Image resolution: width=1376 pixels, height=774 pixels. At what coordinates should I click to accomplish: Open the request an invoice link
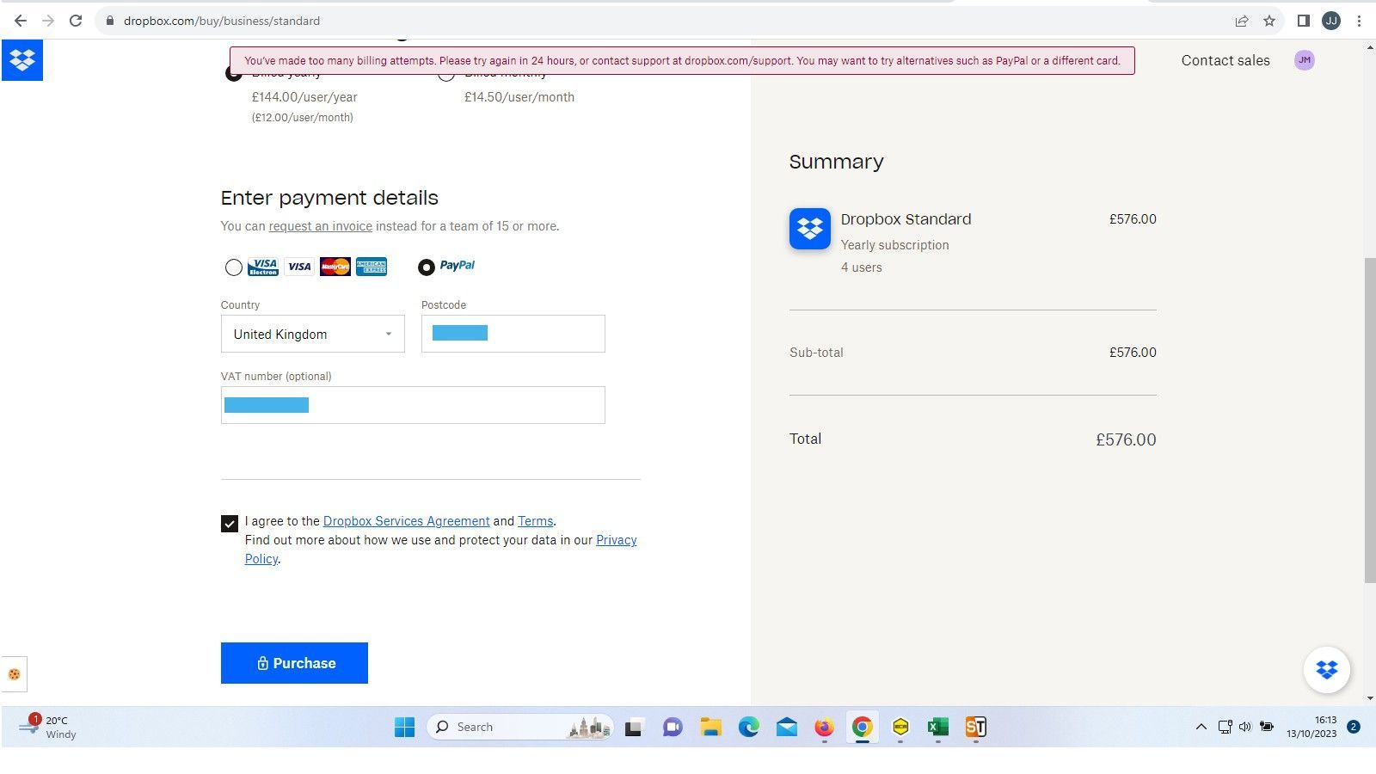tap(320, 226)
